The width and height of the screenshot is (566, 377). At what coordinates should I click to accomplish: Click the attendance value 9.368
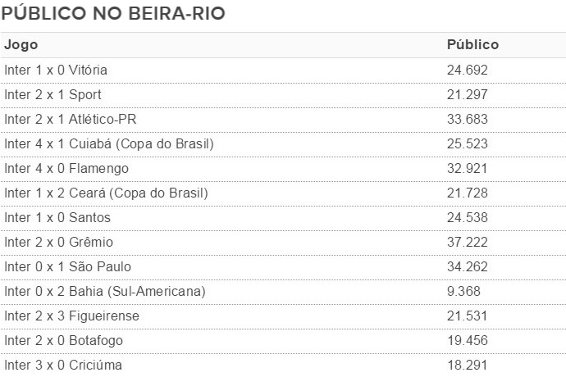coord(463,291)
